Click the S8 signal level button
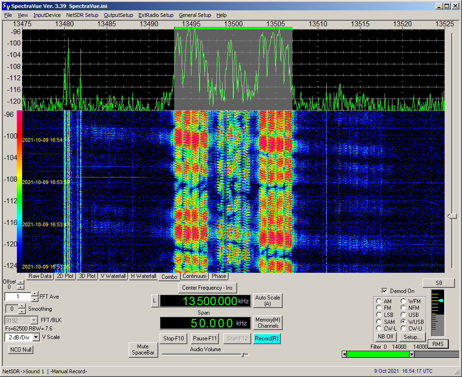The width and height of the screenshot is (462, 377). click(439, 283)
